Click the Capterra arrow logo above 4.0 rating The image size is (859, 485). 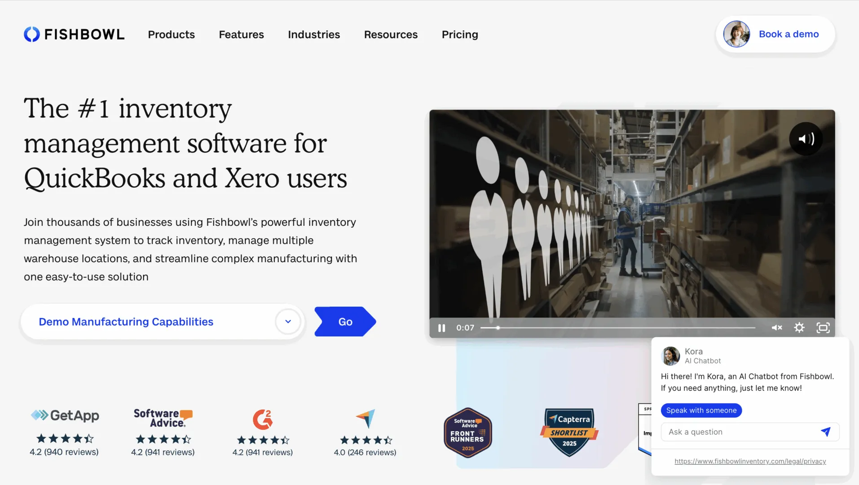click(x=366, y=419)
